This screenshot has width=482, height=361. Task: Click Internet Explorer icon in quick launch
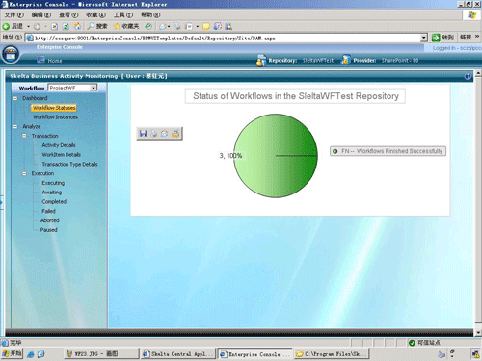coord(31,354)
